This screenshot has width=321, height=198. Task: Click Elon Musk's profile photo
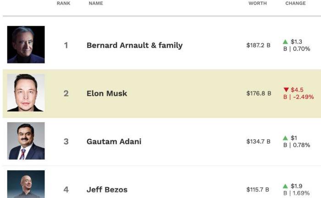[26, 93]
